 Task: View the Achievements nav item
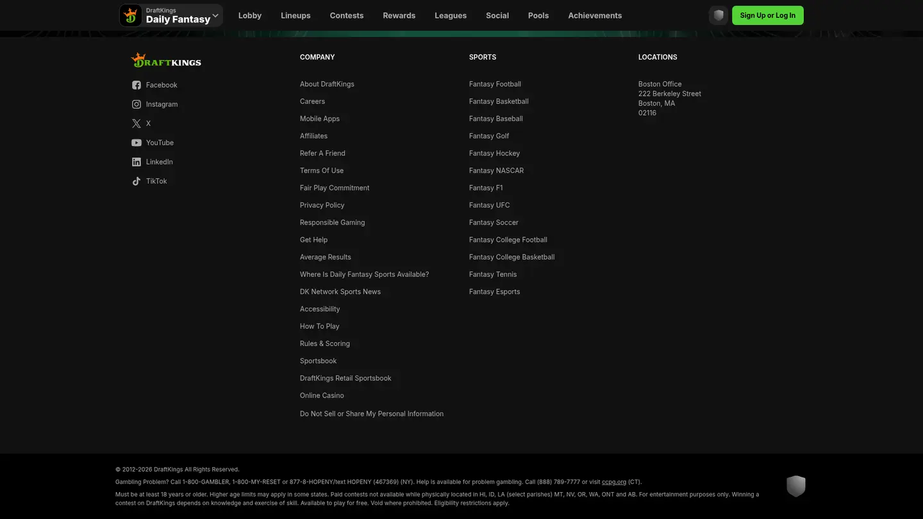click(595, 15)
